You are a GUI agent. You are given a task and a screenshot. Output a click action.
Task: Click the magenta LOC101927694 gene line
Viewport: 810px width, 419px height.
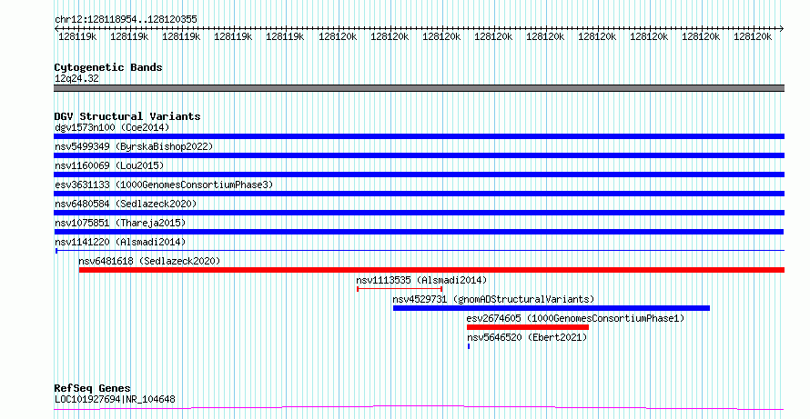click(419, 408)
